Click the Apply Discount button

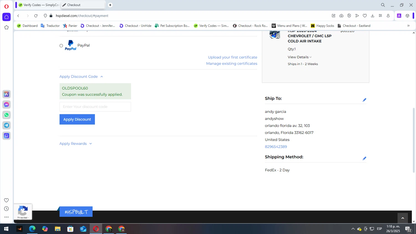pos(77,119)
